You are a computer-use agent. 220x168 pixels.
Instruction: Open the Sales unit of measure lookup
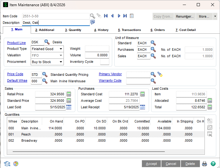pos(153,56)
